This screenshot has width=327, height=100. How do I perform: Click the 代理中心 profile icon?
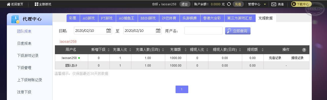click(15, 19)
